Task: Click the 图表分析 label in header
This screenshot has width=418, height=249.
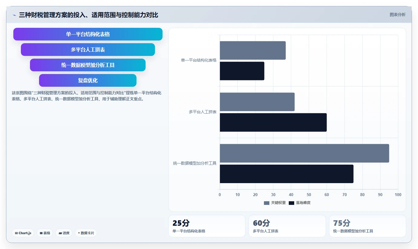Action: [x=397, y=15]
